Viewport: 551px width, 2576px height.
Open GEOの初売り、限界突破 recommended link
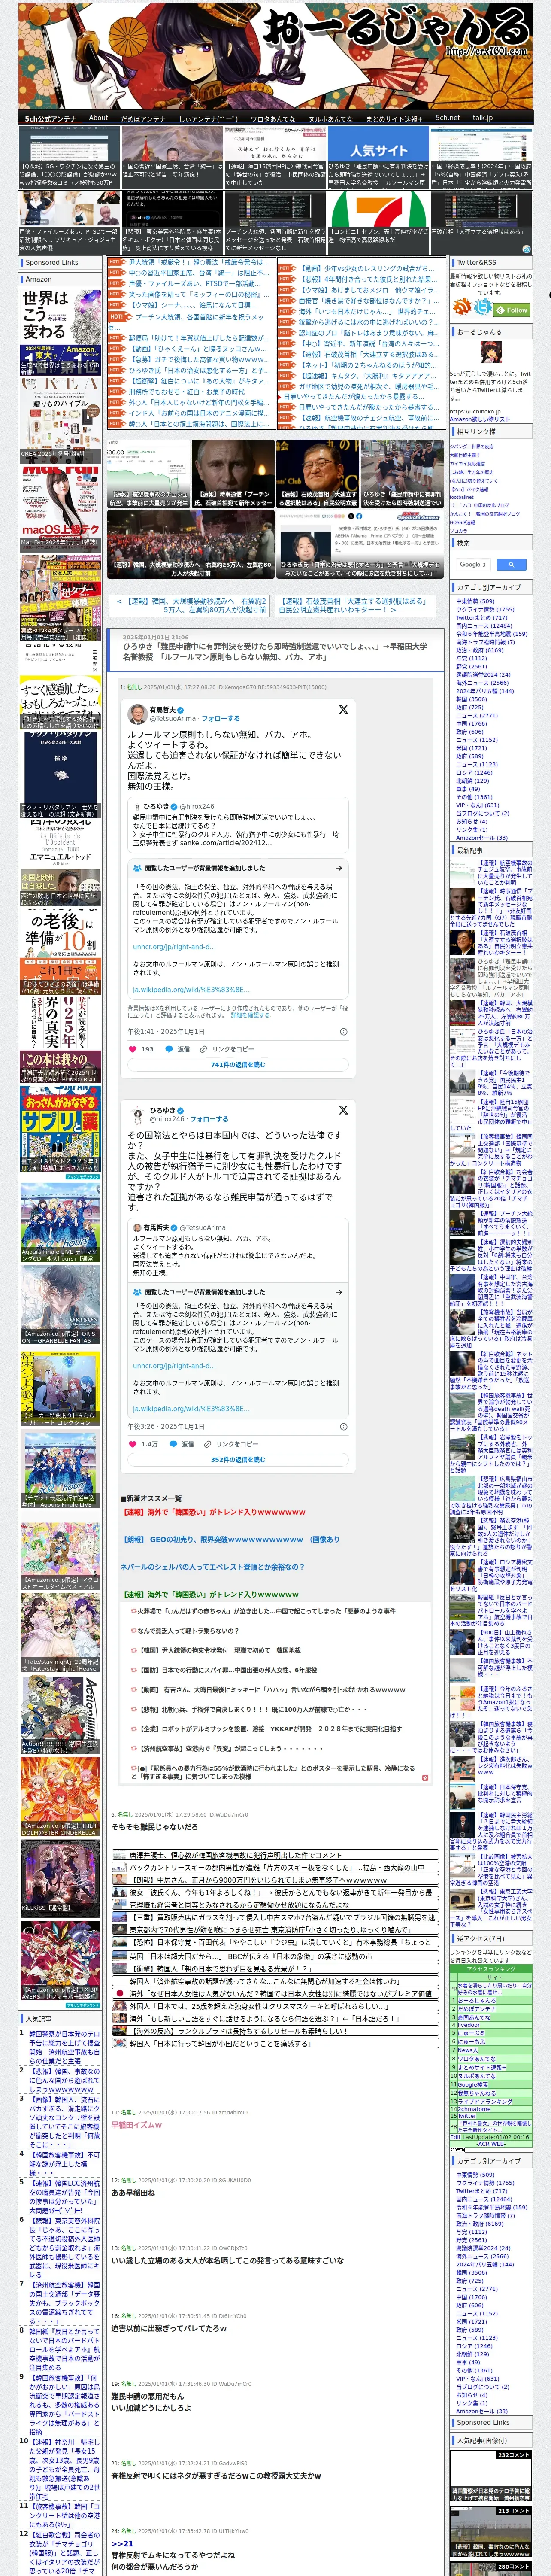click(230, 1540)
